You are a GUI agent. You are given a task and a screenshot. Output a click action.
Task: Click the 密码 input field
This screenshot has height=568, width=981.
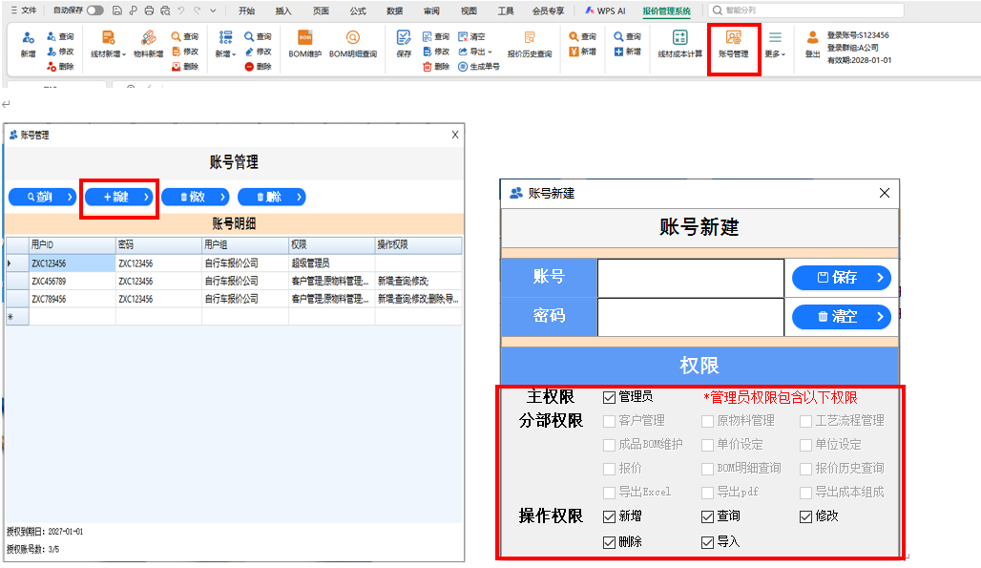[x=691, y=317]
